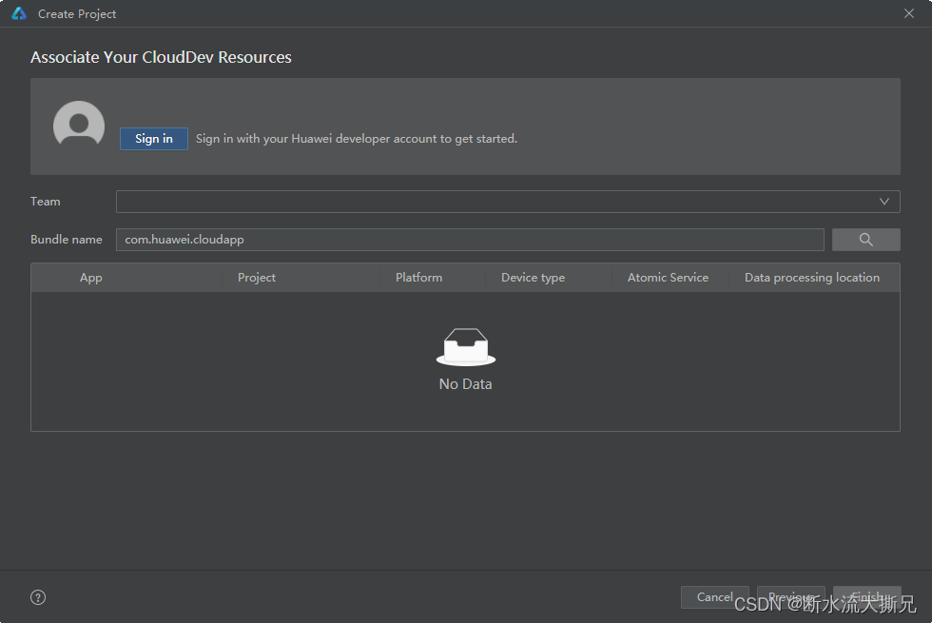932x623 pixels.
Task: Close the Create Project dialog
Action: coord(909,14)
